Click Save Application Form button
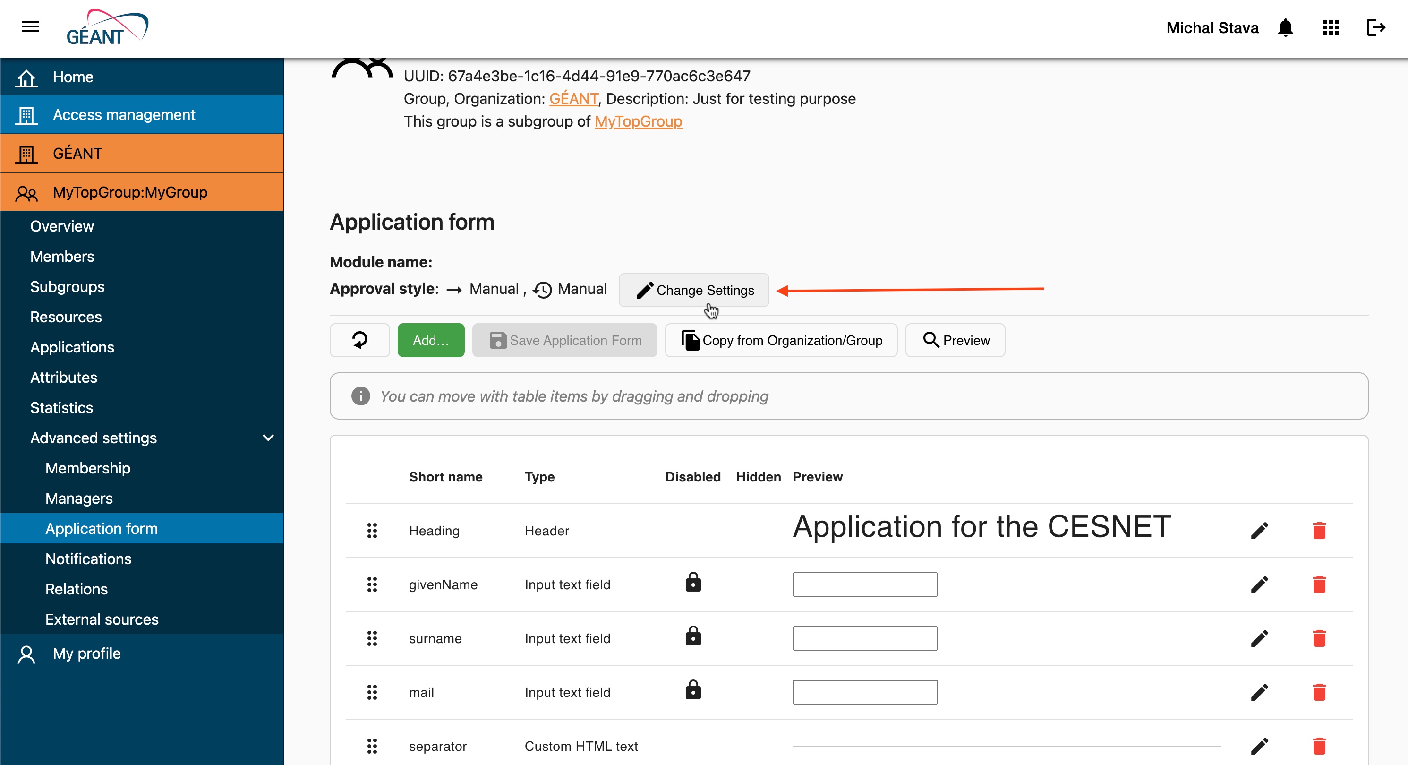Viewport: 1408px width, 765px height. [x=564, y=340]
